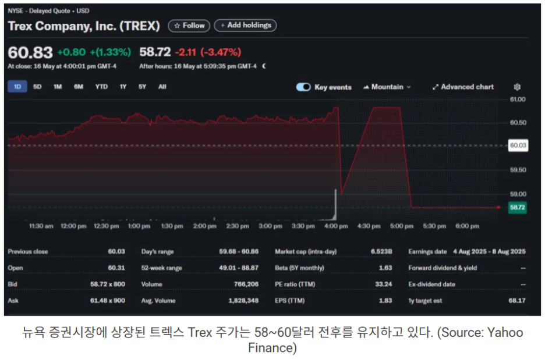Image resolution: width=545 pixels, height=359 pixels.
Task: Select the 5D time range tab
Action: 37,87
